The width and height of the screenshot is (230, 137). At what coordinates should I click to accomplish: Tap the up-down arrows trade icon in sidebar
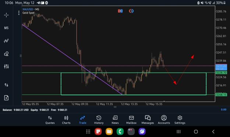click(6, 85)
